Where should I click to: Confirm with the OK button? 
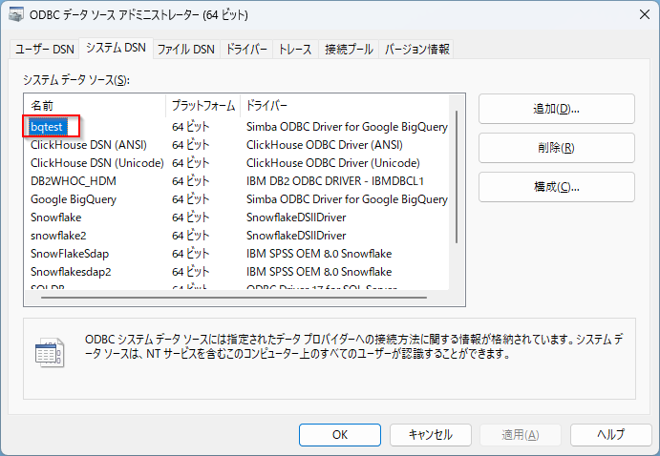340,435
